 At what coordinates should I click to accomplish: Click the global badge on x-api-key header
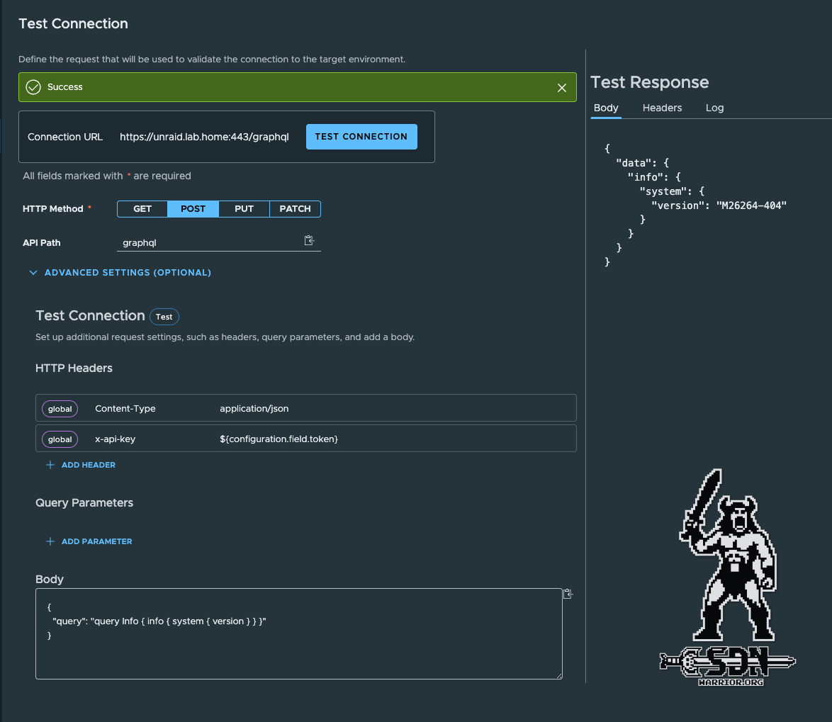pos(60,439)
